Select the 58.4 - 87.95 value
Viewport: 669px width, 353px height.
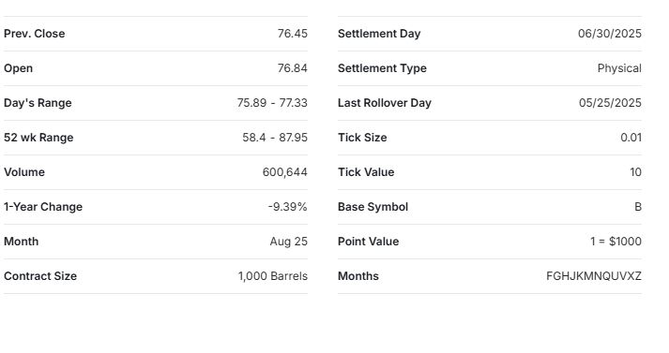275,138
